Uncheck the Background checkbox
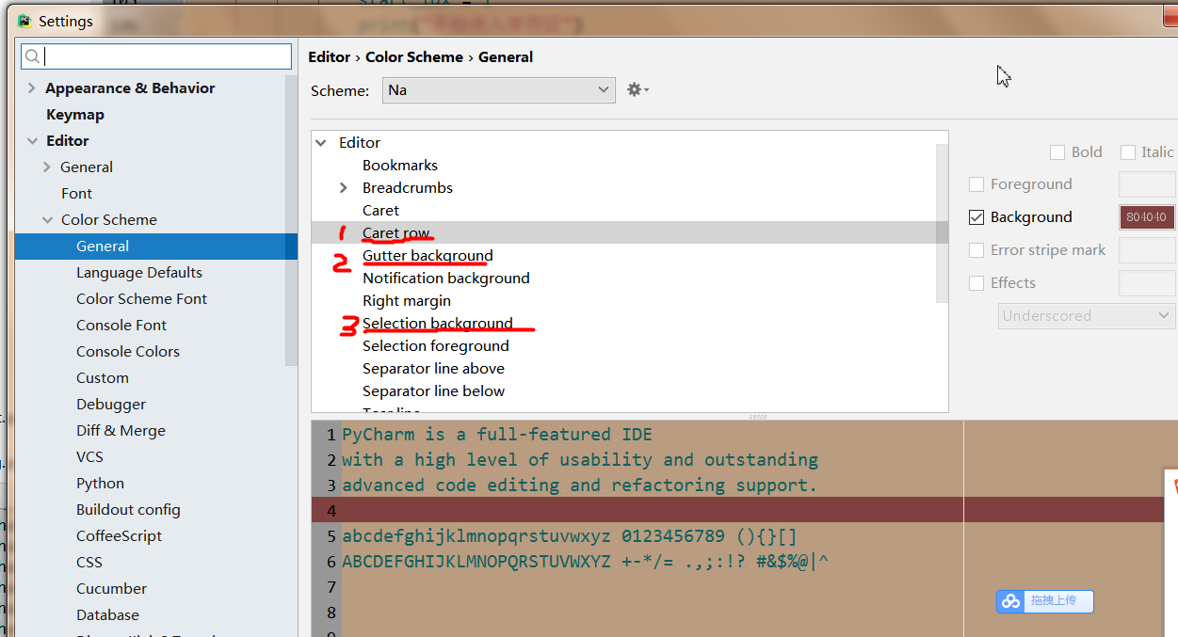The image size is (1178, 637). 976,217
